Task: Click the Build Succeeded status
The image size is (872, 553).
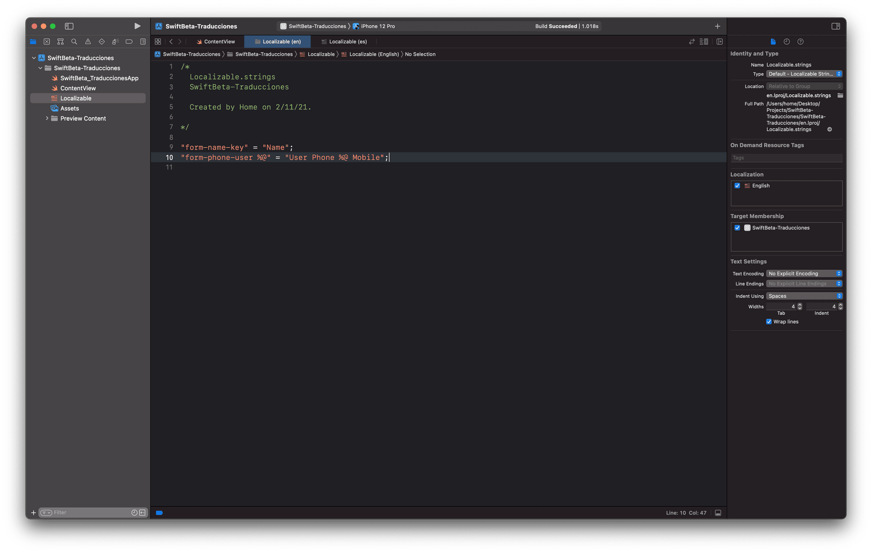Action: (x=566, y=26)
